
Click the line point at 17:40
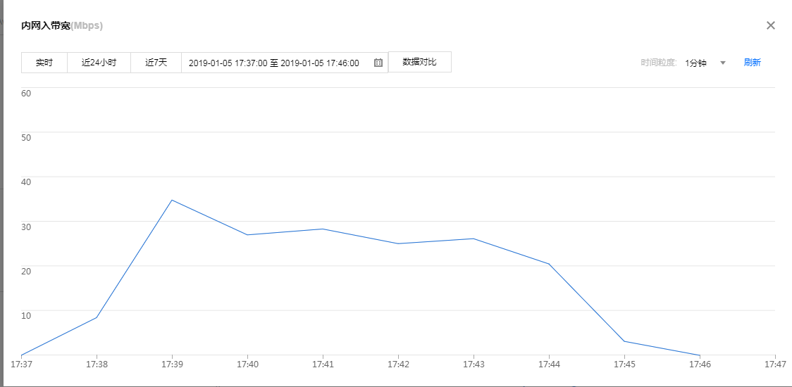coord(247,234)
